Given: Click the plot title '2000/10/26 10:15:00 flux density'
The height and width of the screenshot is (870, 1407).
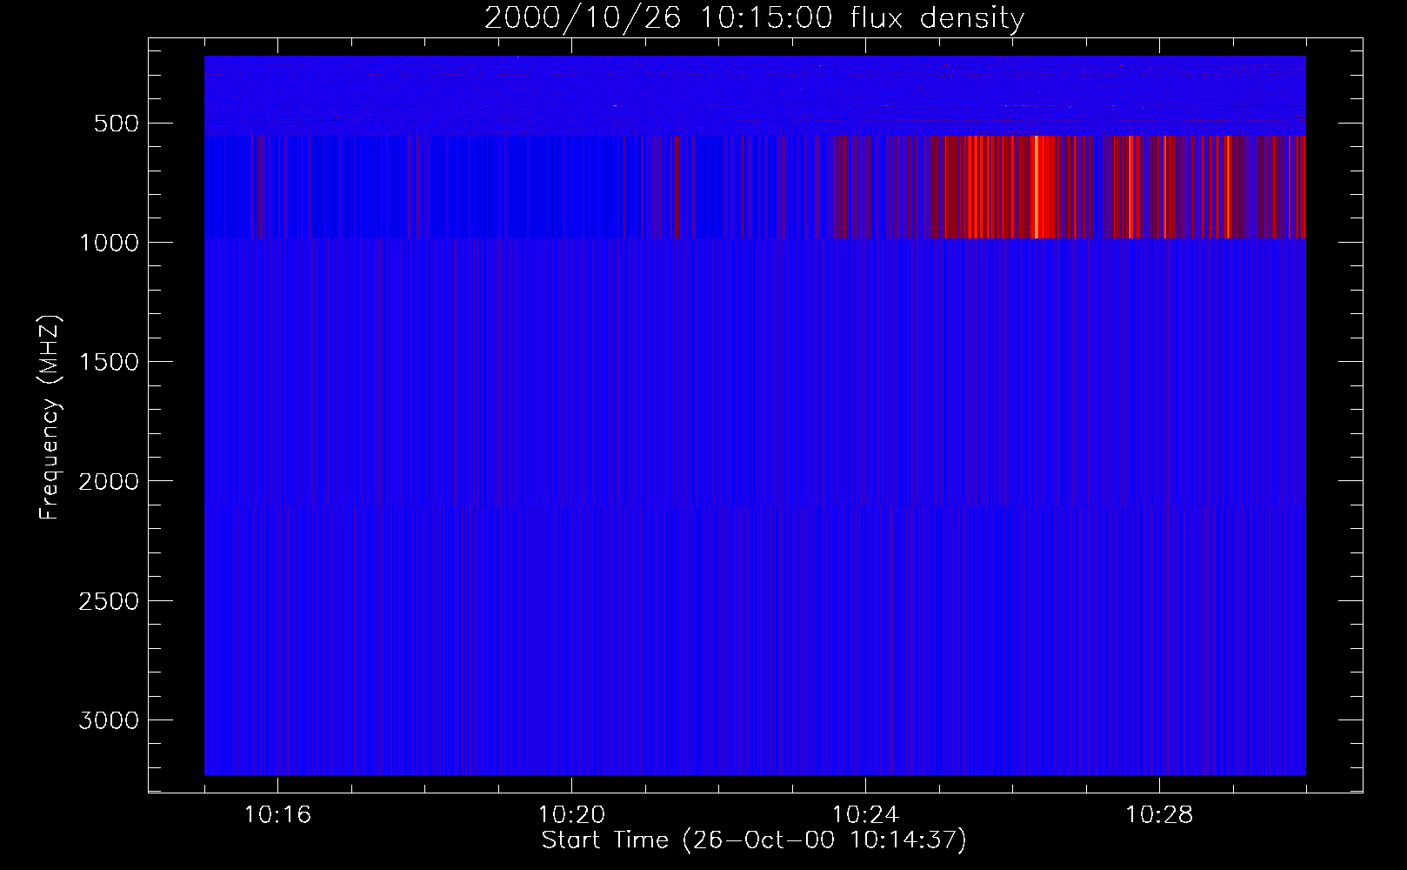Looking at the screenshot, I should pos(754,18).
